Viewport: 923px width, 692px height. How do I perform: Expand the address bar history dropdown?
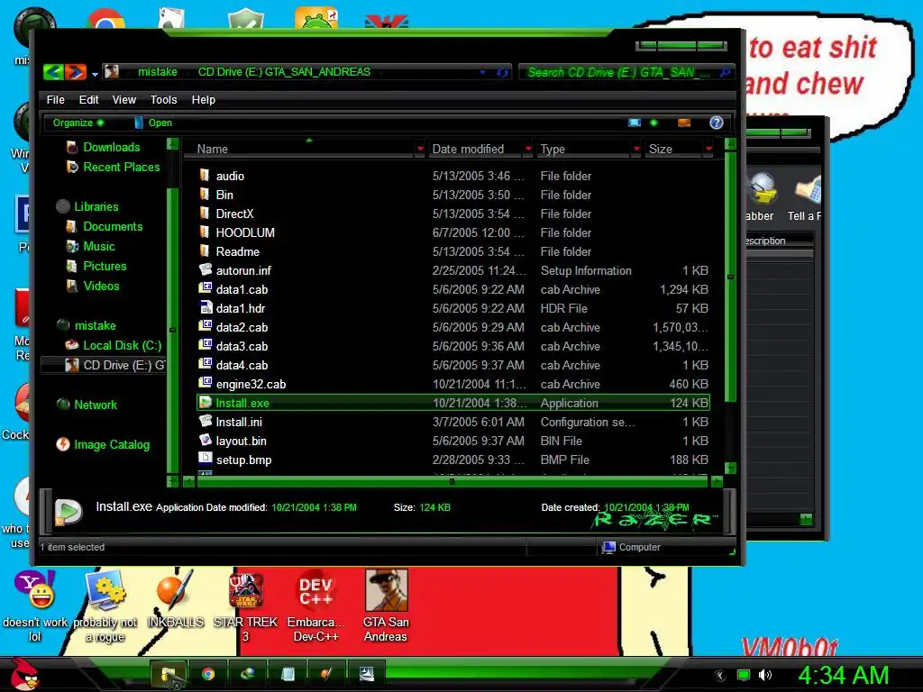pyautogui.click(x=483, y=72)
